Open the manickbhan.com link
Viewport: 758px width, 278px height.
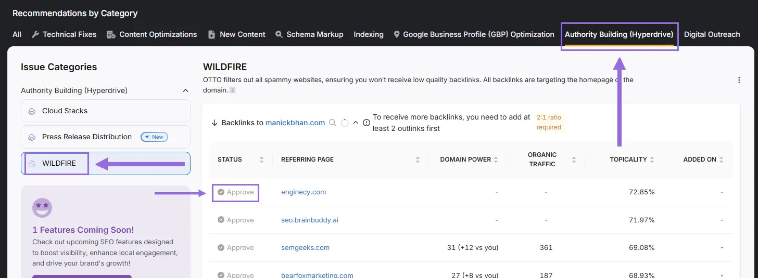[x=295, y=123]
